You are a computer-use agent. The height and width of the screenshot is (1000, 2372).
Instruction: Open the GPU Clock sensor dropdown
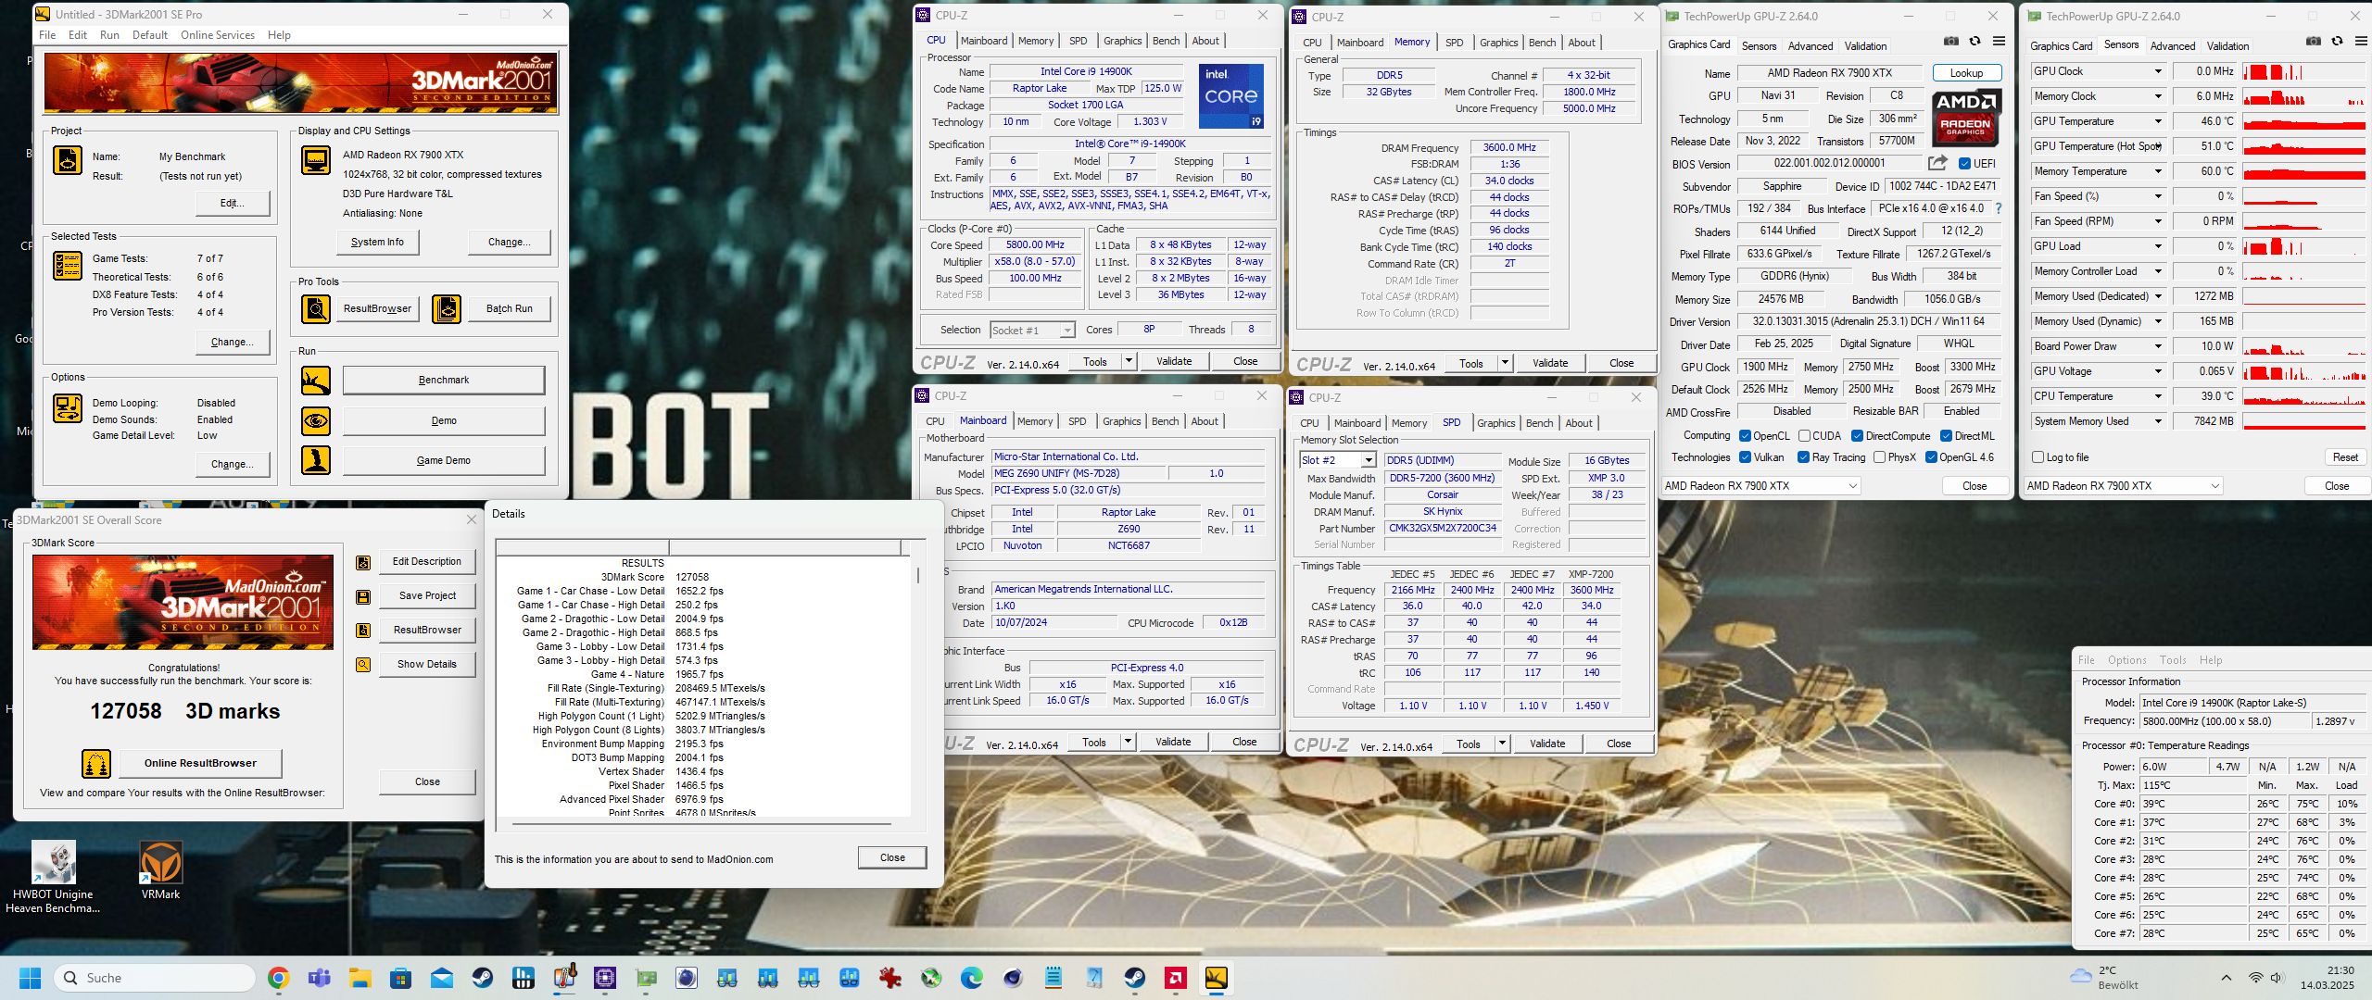2158,71
